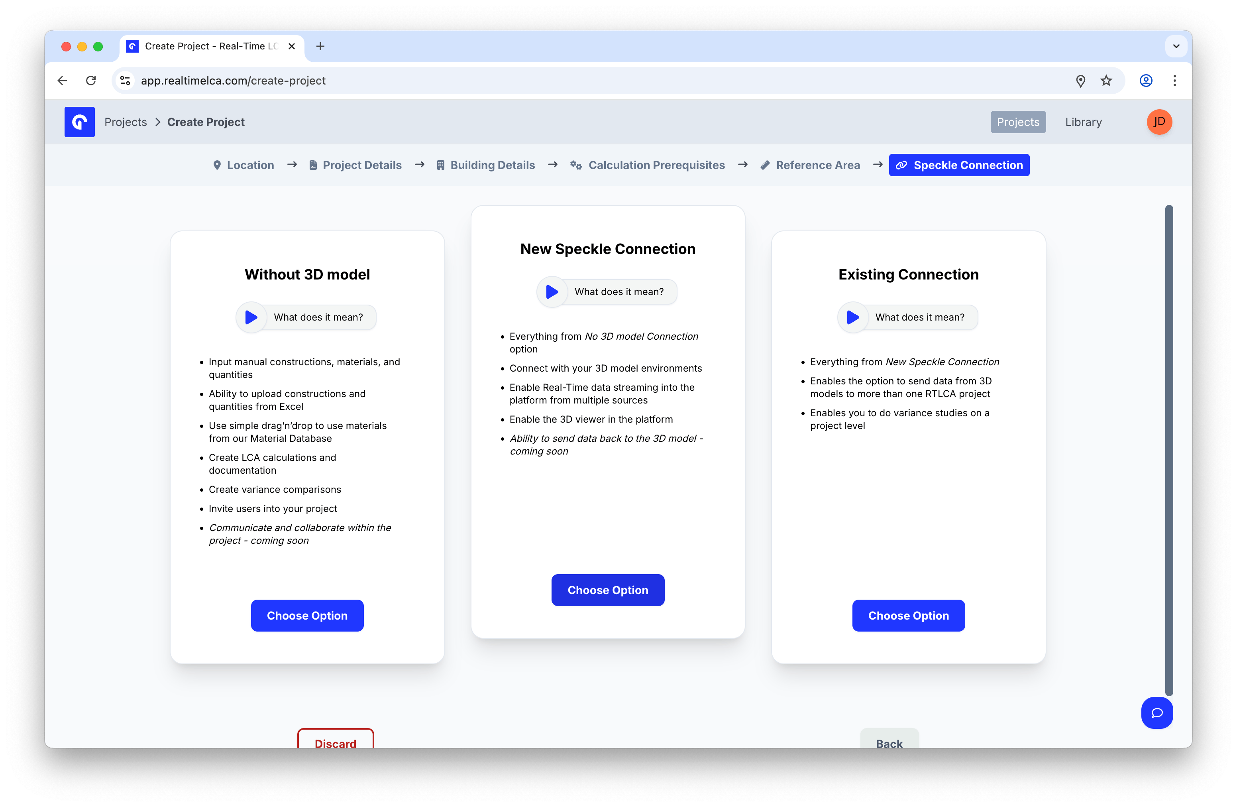Click the 'Existing Connection' card heading
Image resolution: width=1237 pixels, height=807 pixels.
(909, 275)
